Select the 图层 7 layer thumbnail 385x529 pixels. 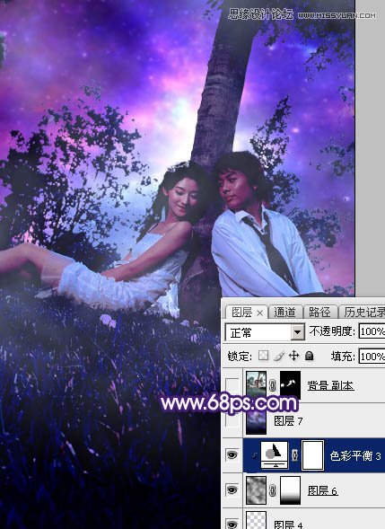(x=256, y=420)
